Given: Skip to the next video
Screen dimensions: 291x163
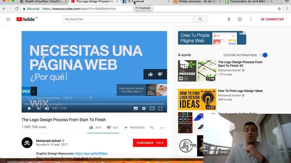Looking at the screenshot, I should (x=39, y=109).
